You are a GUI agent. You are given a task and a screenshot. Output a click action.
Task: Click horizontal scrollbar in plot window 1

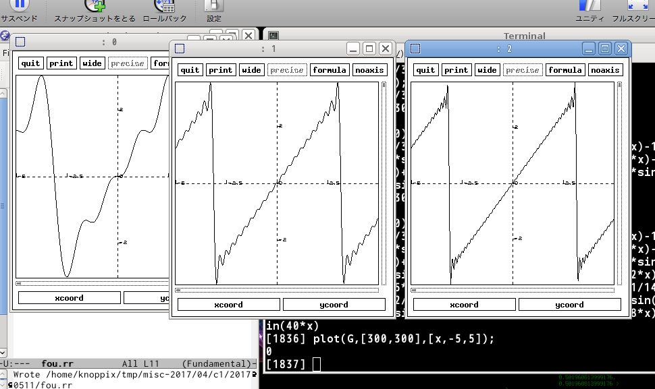pos(277,290)
